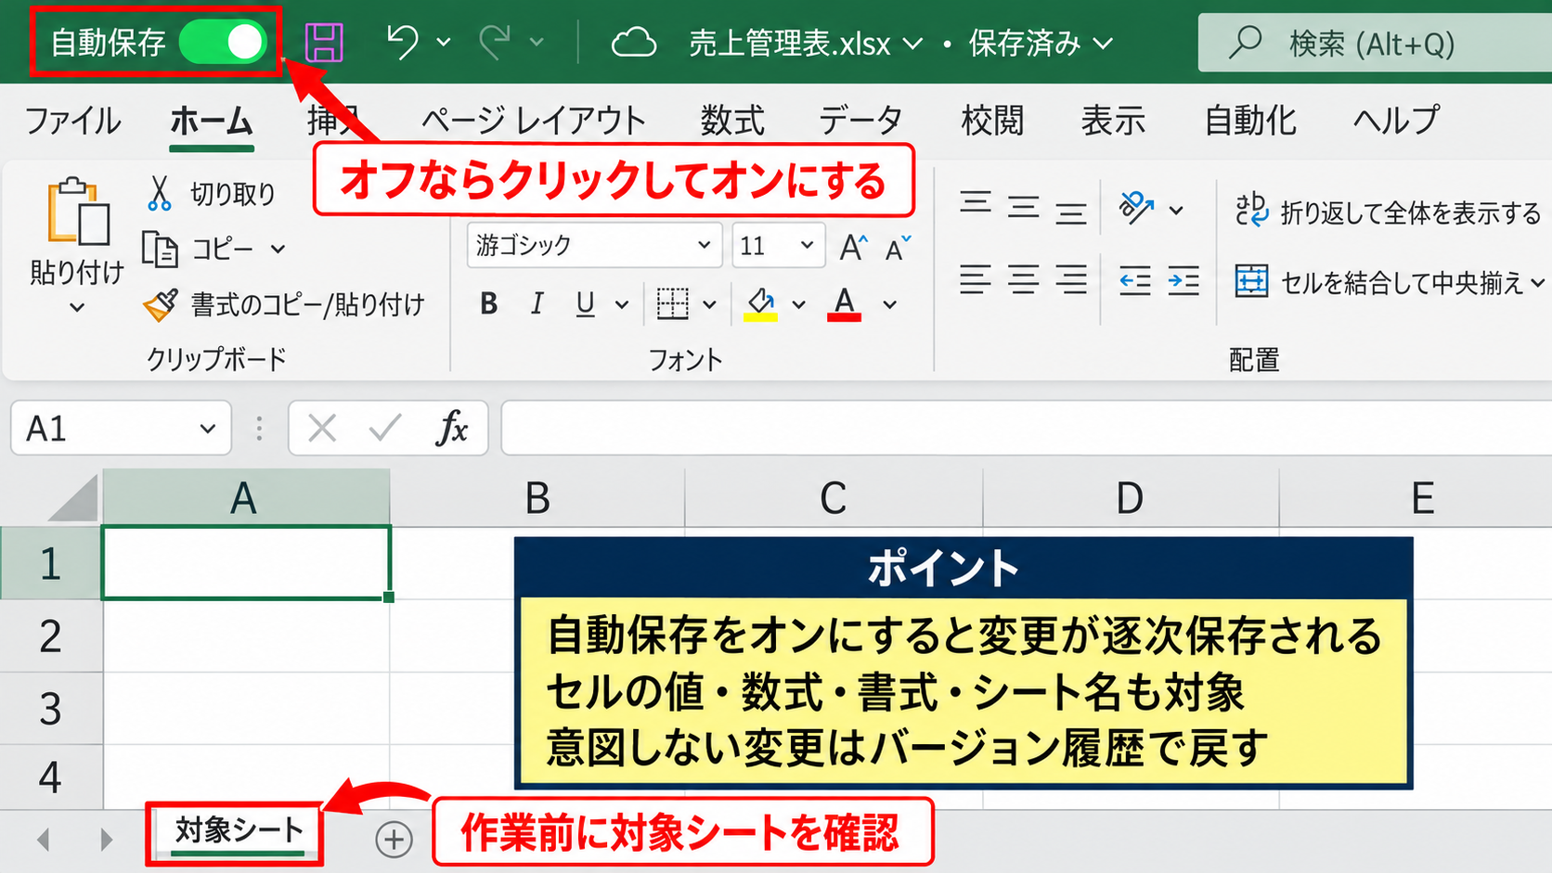Click the Undo arrow icon

[403, 43]
